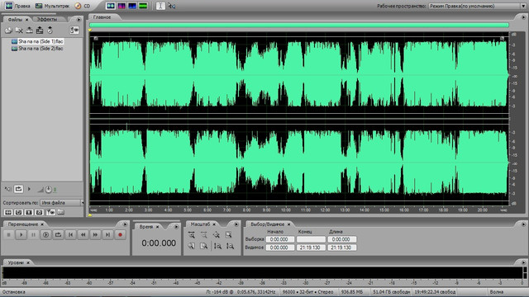The height and width of the screenshot is (297, 529).
Task: Open the Рабочее пространство workspace dropdown
Action: click(x=477, y=6)
